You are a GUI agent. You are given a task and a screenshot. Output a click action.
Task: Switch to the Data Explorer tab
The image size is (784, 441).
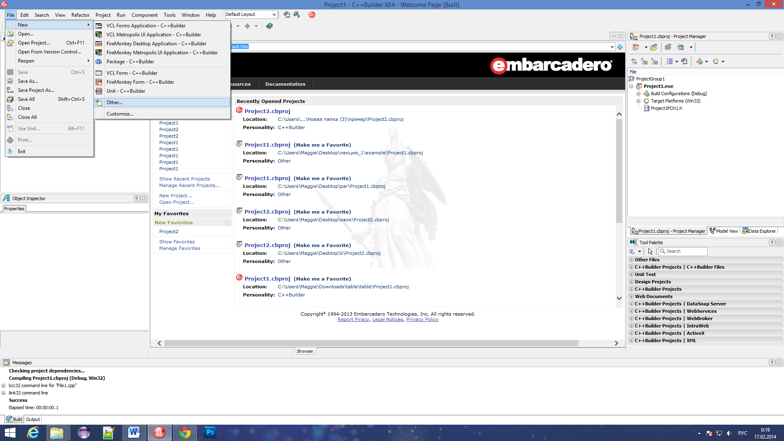[x=759, y=231]
